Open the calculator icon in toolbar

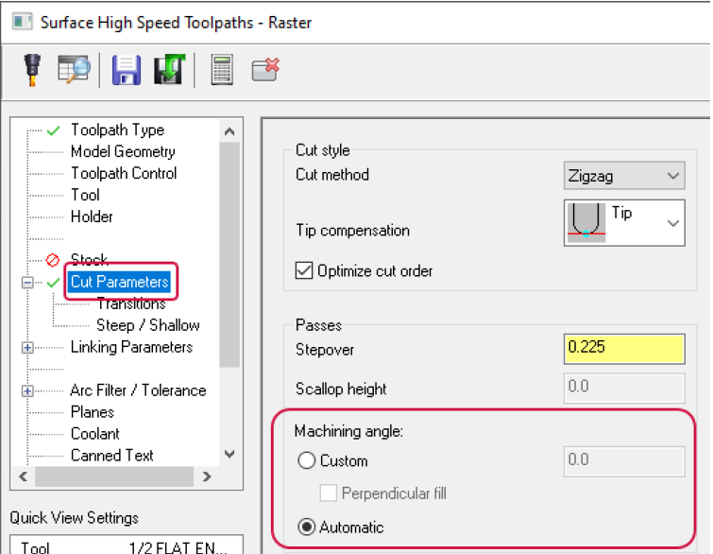(x=222, y=70)
